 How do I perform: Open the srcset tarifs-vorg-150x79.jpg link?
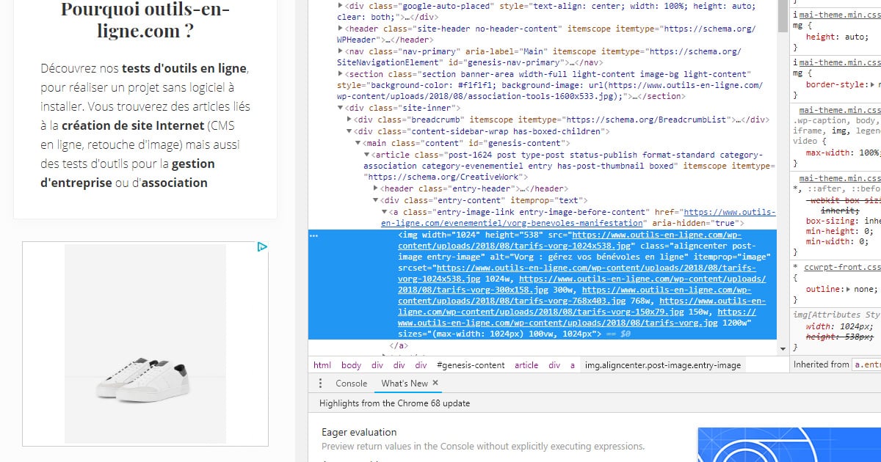pos(582,307)
